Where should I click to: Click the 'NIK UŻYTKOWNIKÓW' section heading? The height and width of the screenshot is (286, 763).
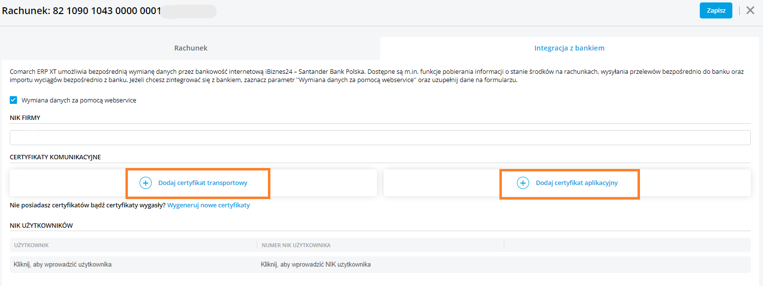(41, 226)
